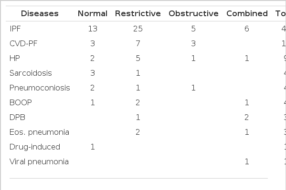
Task: Click the Normal column header
Action: point(93,13)
